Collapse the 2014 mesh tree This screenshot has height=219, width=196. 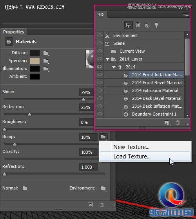(114, 67)
